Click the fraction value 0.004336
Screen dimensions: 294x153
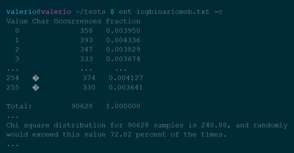point(123,40)
